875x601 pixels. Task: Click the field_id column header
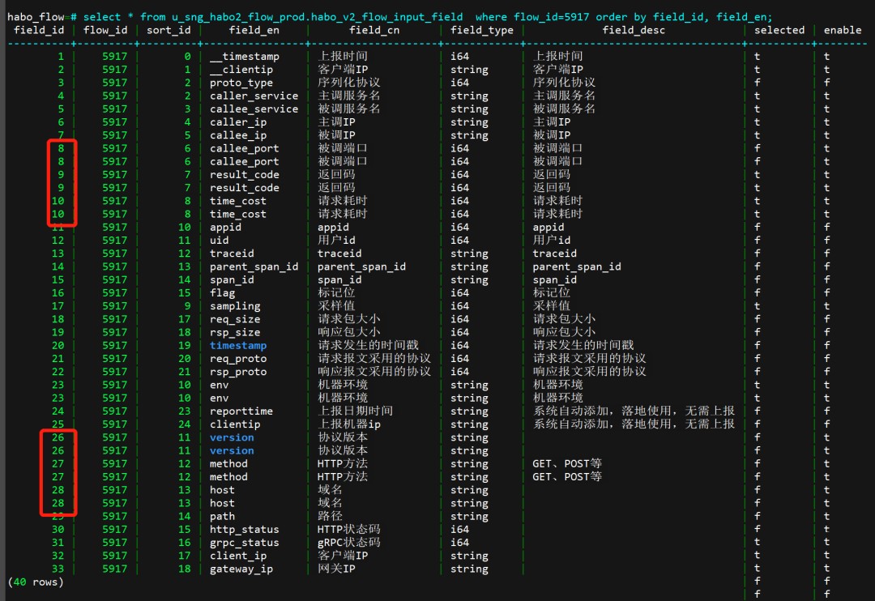(39, 30)
